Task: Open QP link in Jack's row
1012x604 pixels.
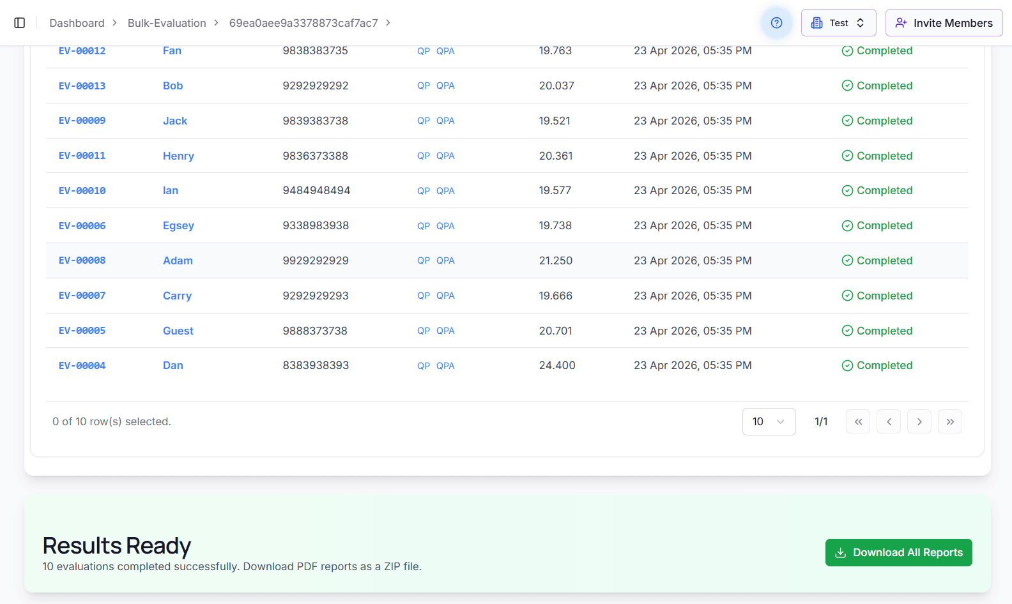Action: coord(424,121)
